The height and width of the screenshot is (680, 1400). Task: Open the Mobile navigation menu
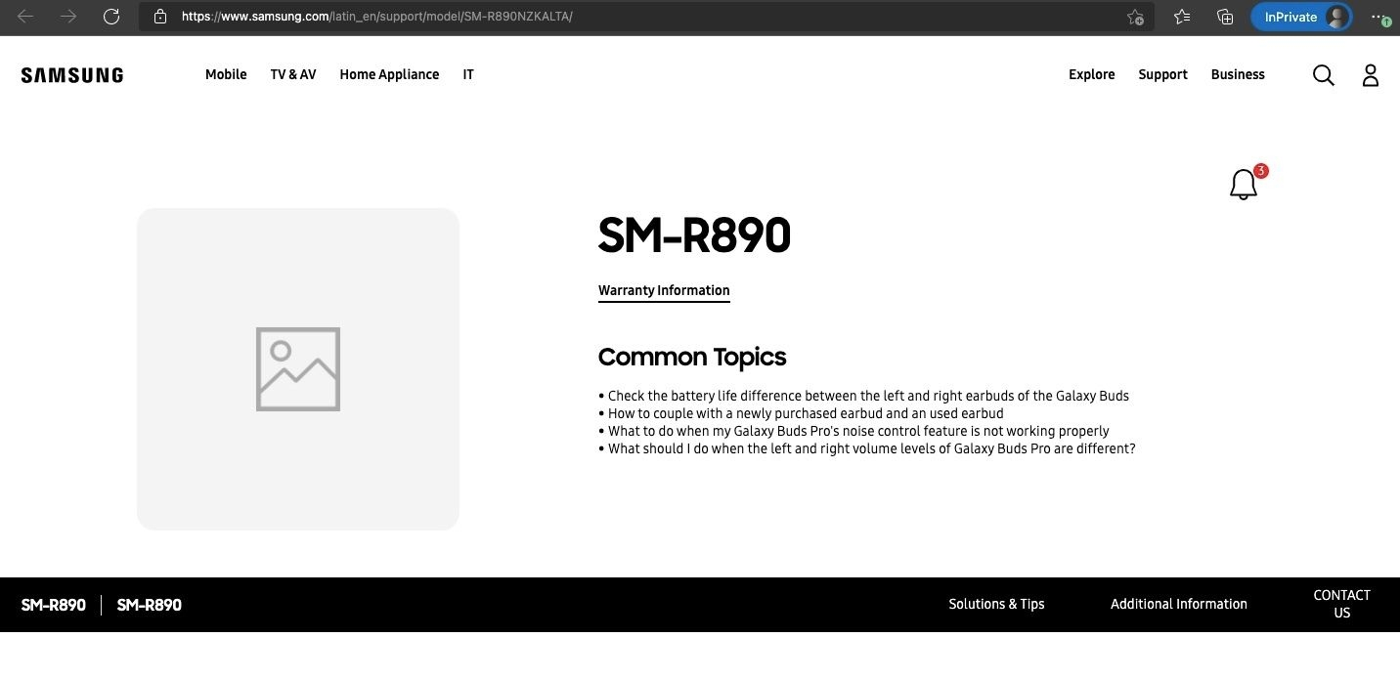click(x=226, y=74)
